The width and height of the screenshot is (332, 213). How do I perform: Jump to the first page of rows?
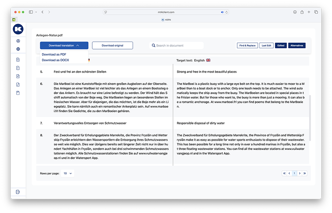point(284,174)
